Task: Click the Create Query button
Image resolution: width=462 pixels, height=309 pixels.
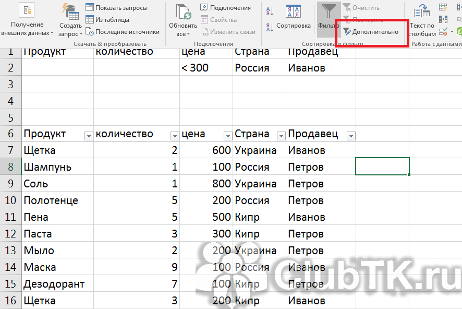Action: 70,21
